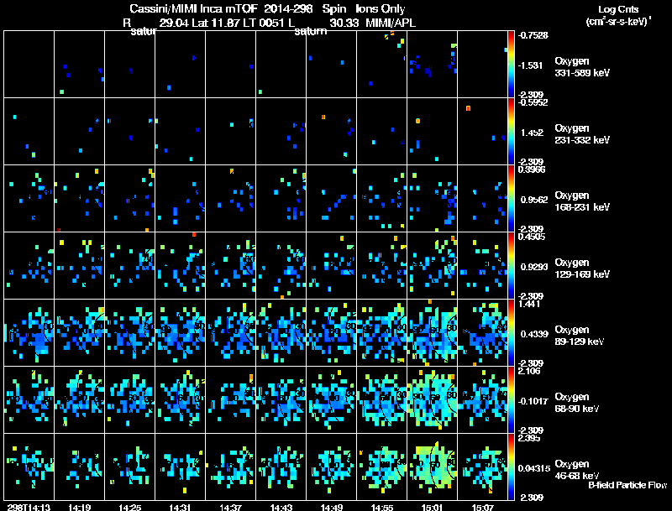Select the Oxygen 168-231 keV color scale
The height and width of the screenshot is (511, 672).
tap(512, 198)
